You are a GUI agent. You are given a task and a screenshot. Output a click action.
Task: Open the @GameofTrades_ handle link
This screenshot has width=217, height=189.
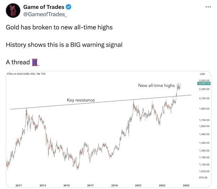pyautogui.click(x=45, y=14)
